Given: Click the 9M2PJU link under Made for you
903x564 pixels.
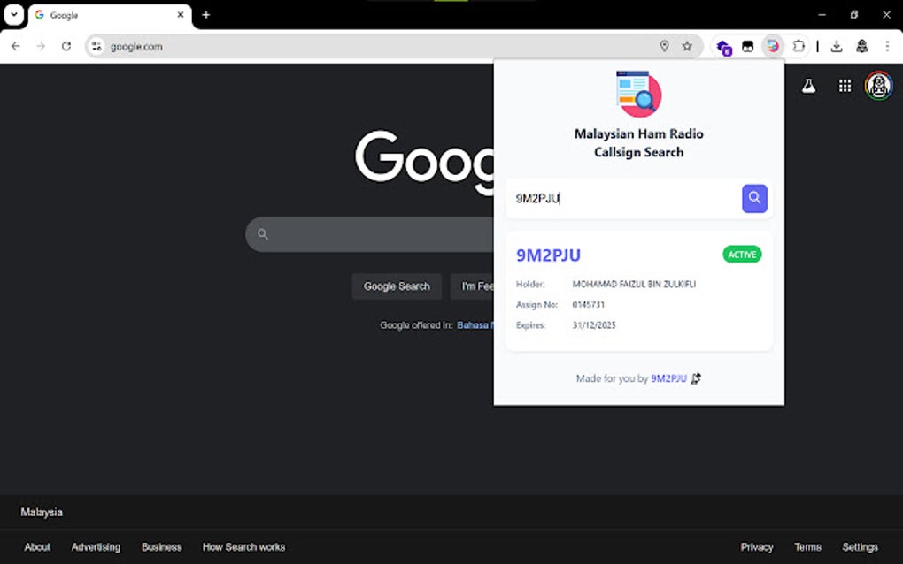Looking at the screenshot, I should click(x=669, y=378).
